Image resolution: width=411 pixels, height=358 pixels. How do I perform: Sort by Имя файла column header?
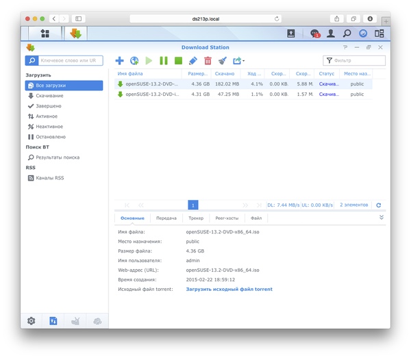click(x=148, y=74)
